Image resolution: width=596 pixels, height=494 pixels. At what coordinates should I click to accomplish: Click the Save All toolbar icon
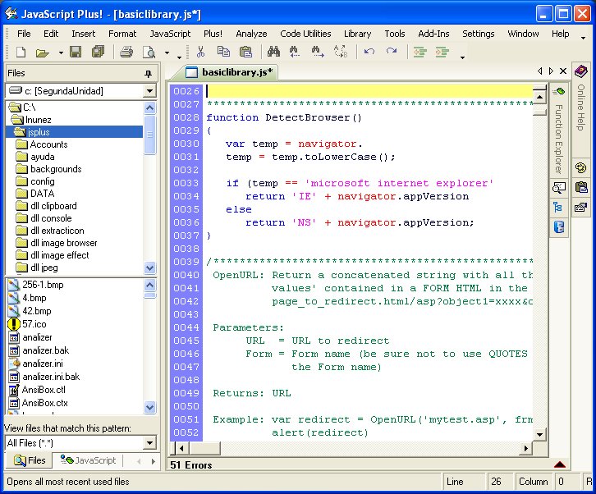pos(98,52)
